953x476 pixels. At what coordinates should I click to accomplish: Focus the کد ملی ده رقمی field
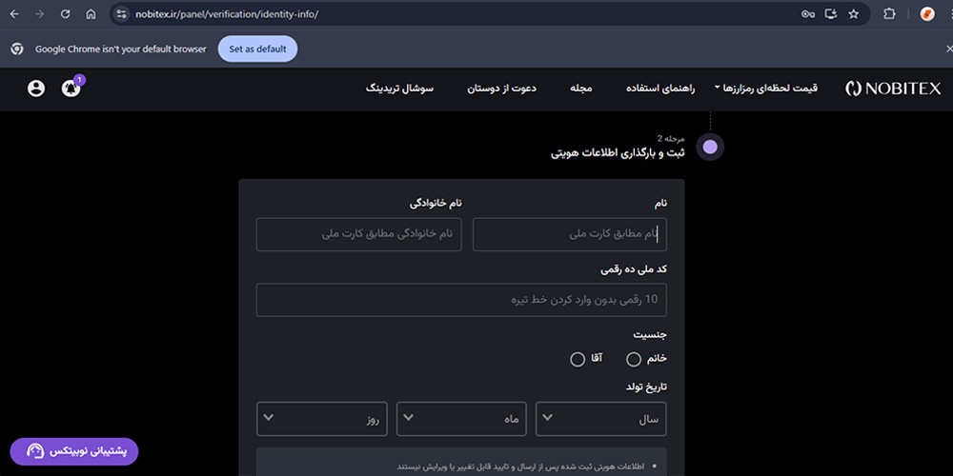[x=461, y=300]
